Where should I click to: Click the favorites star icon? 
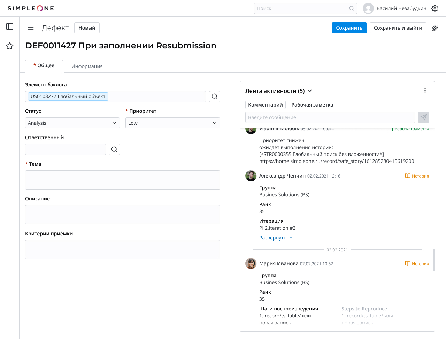[10, 46]
